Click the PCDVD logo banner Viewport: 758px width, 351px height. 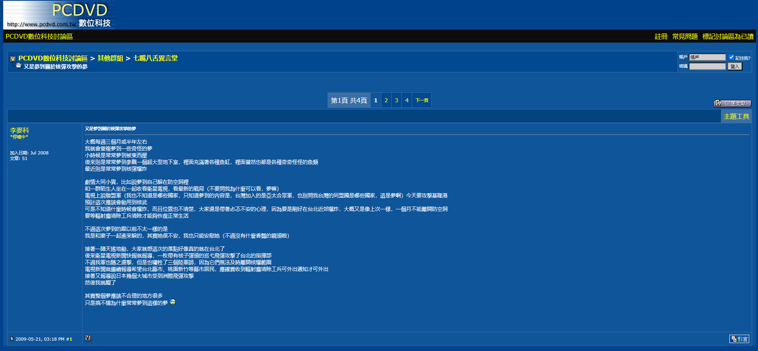tap(59, 15)
